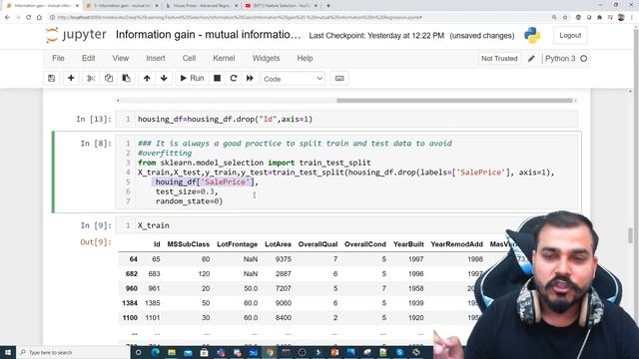
Task: Go back in browser history
Action: point(7,18)
